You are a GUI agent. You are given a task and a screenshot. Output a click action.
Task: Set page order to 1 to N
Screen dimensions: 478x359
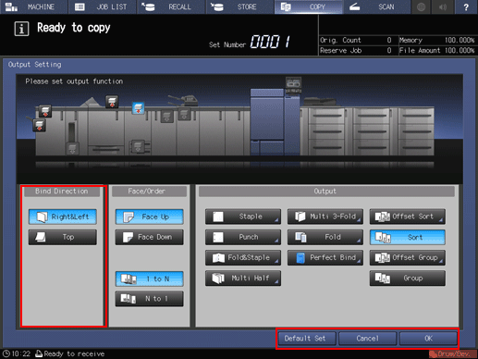tap(150, 279)
